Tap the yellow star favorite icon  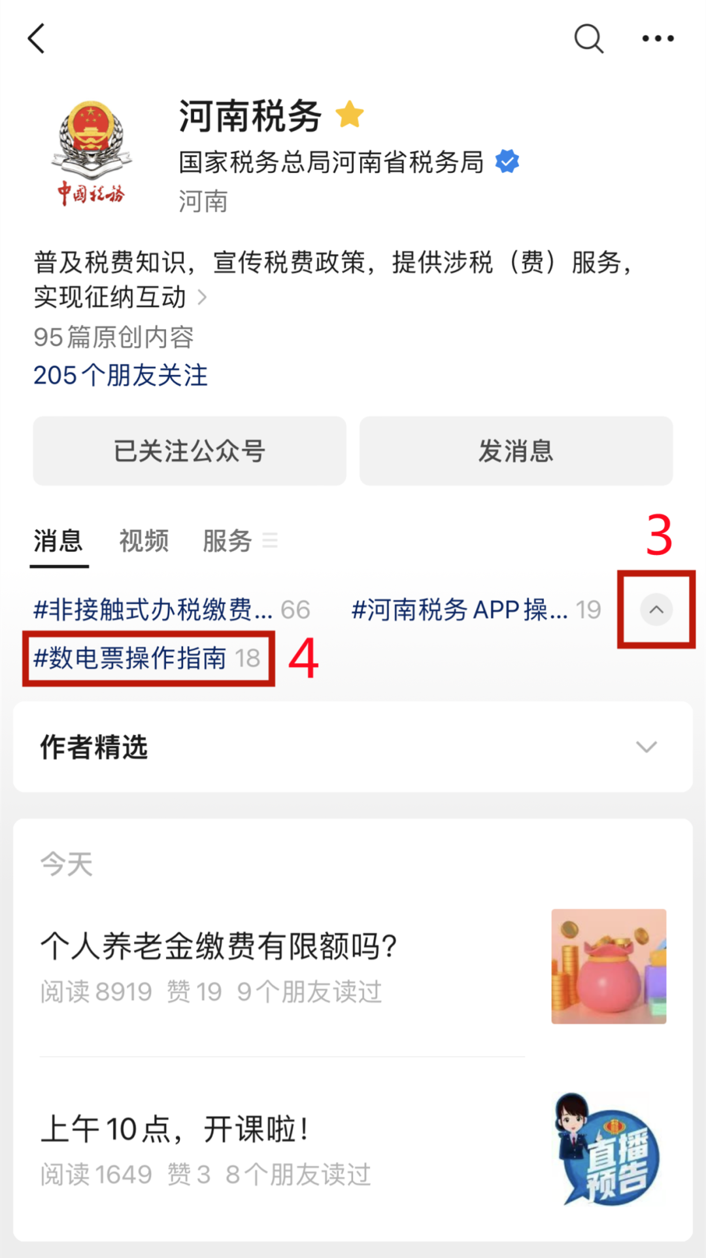350,115
